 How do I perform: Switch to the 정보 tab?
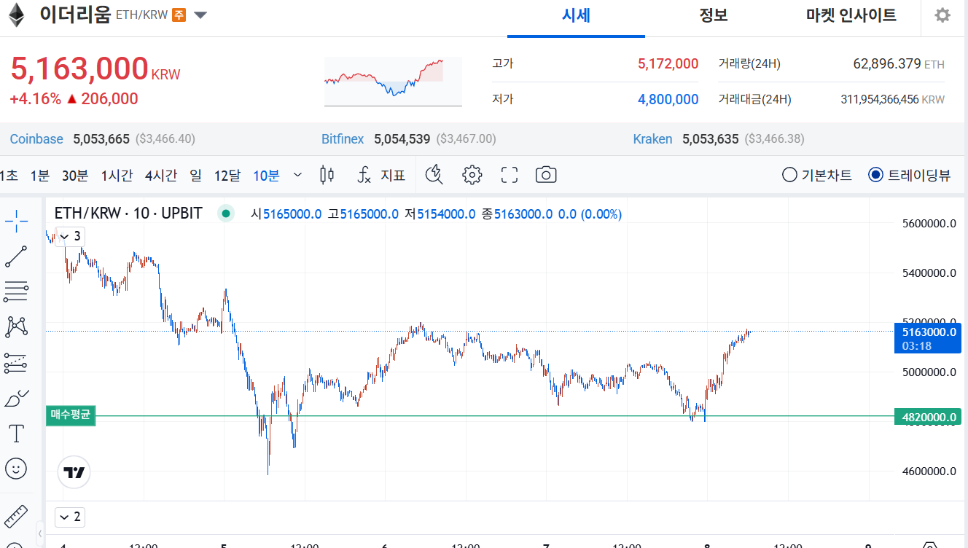click(713, 15)
